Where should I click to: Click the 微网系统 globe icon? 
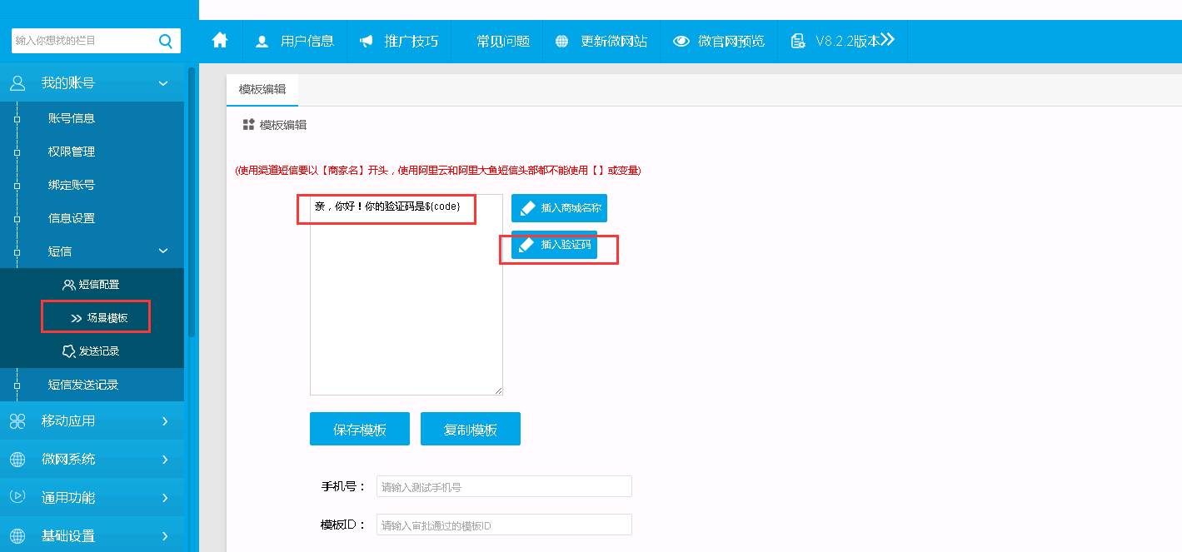[17, 459]
